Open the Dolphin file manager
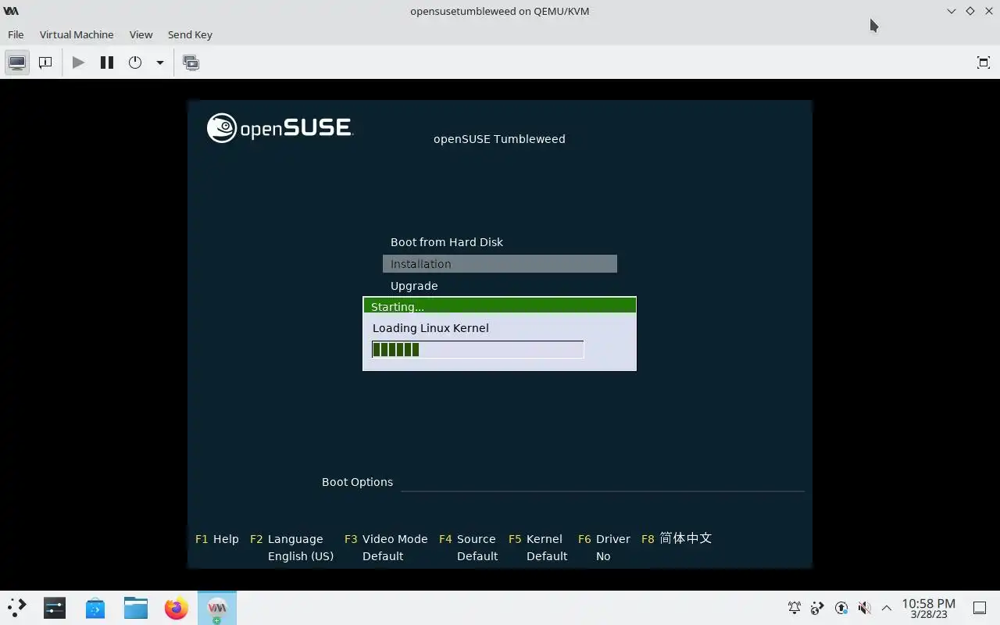 click(x=136, y=608)
